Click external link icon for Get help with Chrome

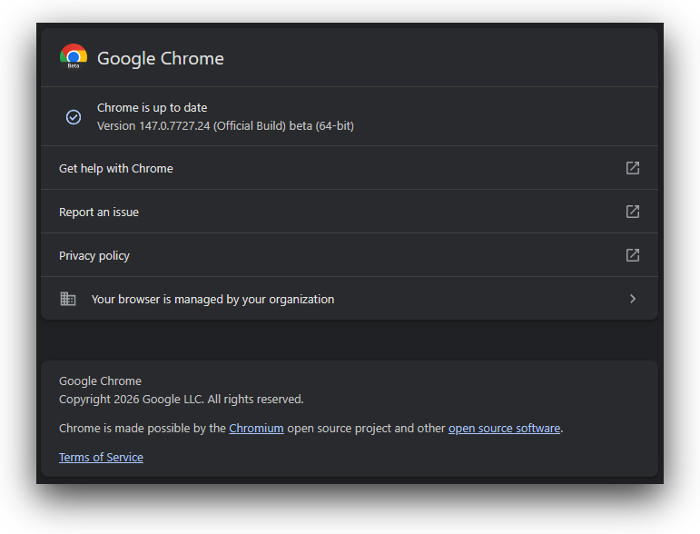click(x=633, y=168)
